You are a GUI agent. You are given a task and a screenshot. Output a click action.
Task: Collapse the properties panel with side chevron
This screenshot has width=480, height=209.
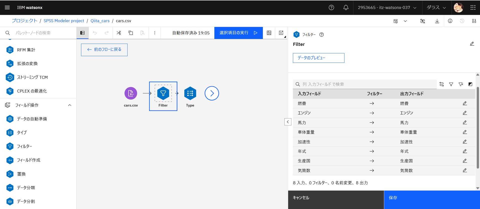(288, 122)
